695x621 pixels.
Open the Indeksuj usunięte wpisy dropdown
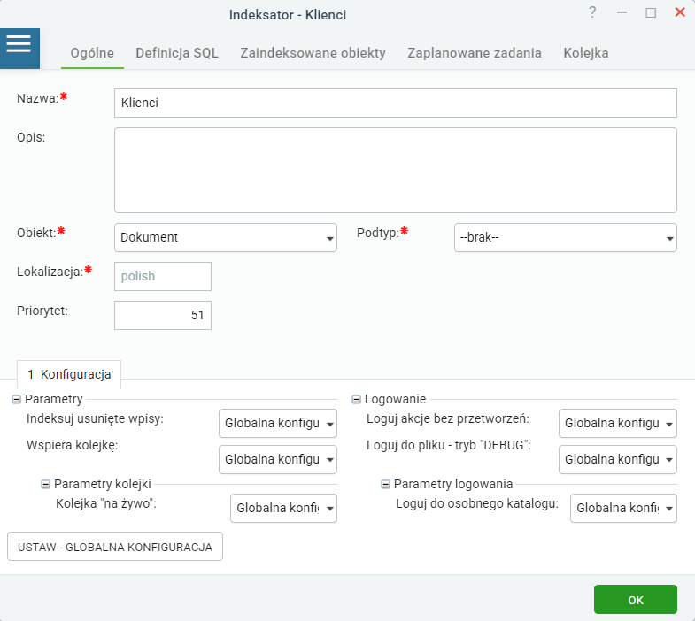click(x=278, y=424)
